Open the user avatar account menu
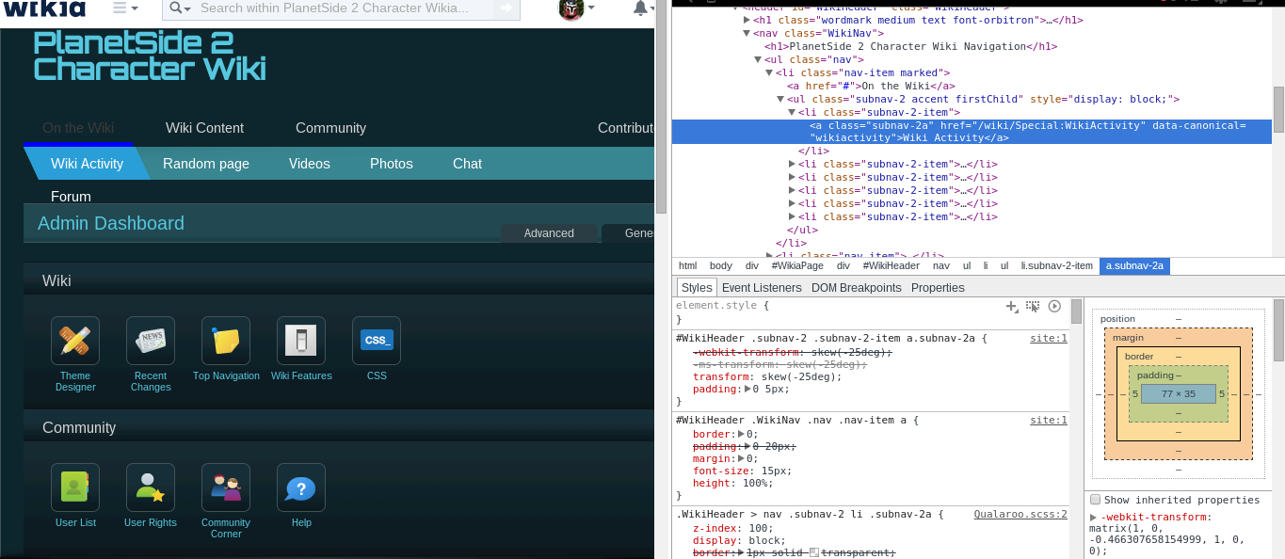The width and height of the screenshot is (1285, 559). tap(576, 8)
